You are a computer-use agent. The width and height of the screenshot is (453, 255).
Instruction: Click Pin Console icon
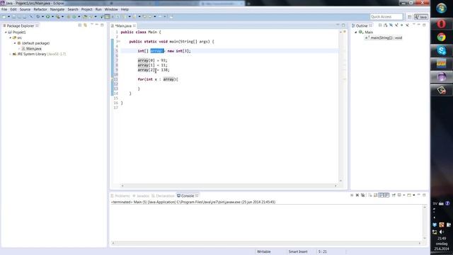(x=394, y=195)
